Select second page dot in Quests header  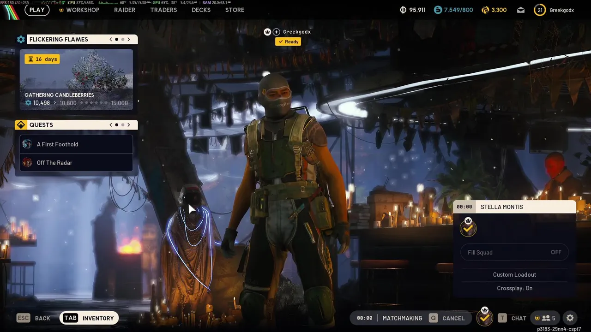click(122, 125)
